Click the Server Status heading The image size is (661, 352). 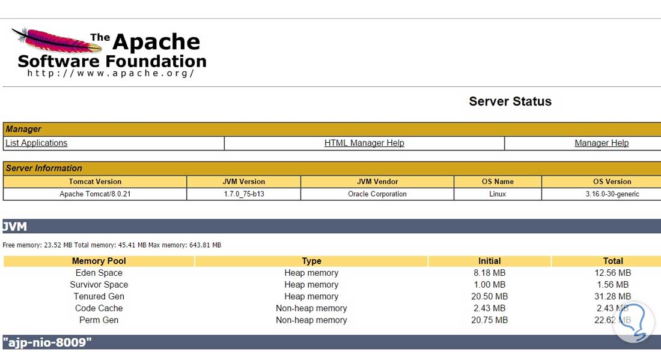tap(510, 101)
